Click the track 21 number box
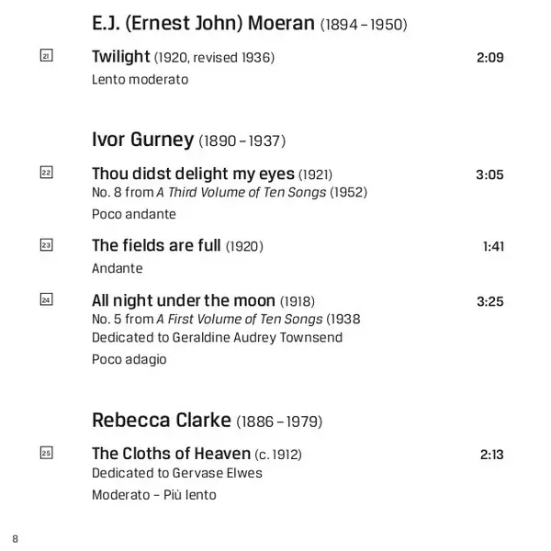This screenshot has height=551, width=551. (x=47, y=56)
